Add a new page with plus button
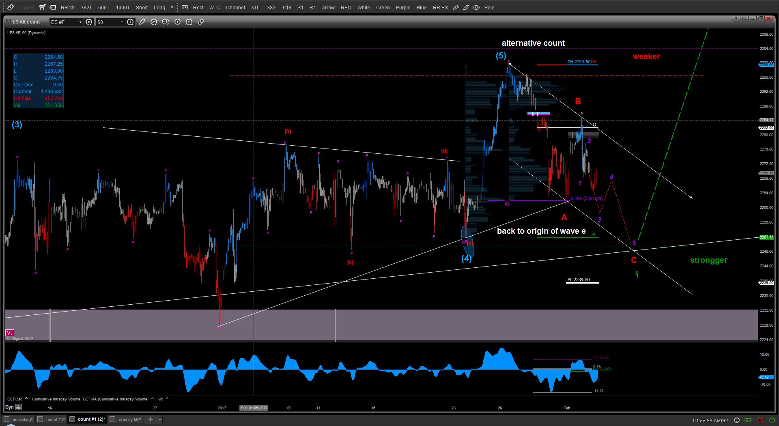 tap(151, 420)
